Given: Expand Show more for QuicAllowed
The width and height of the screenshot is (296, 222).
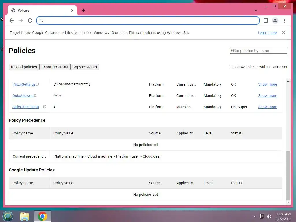Looking at the screenshot, I should coord(267,95).
